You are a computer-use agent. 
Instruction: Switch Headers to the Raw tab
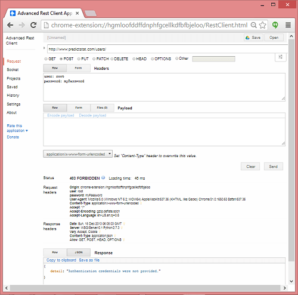pos(55,68)
